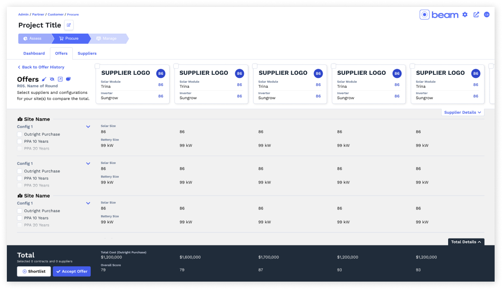
Task: Click the 86 score badge on second supplier card
Action: tap(239, 73)
